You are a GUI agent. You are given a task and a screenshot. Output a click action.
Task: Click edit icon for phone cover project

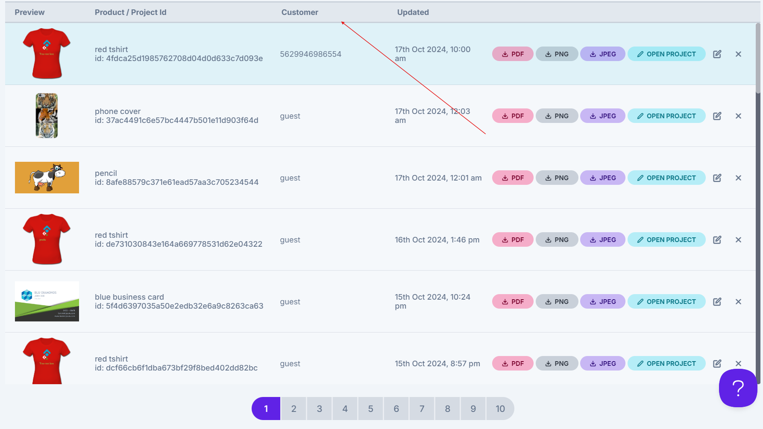(x=717, y=116)
